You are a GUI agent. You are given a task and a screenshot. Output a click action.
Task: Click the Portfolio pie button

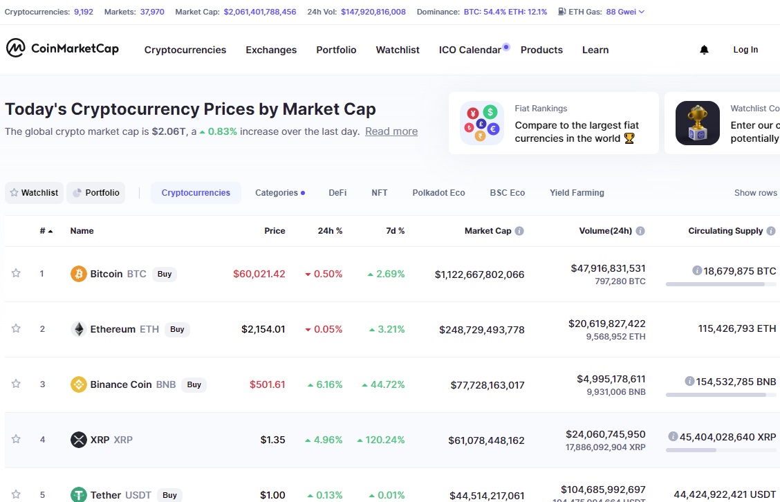click(96, 192)
